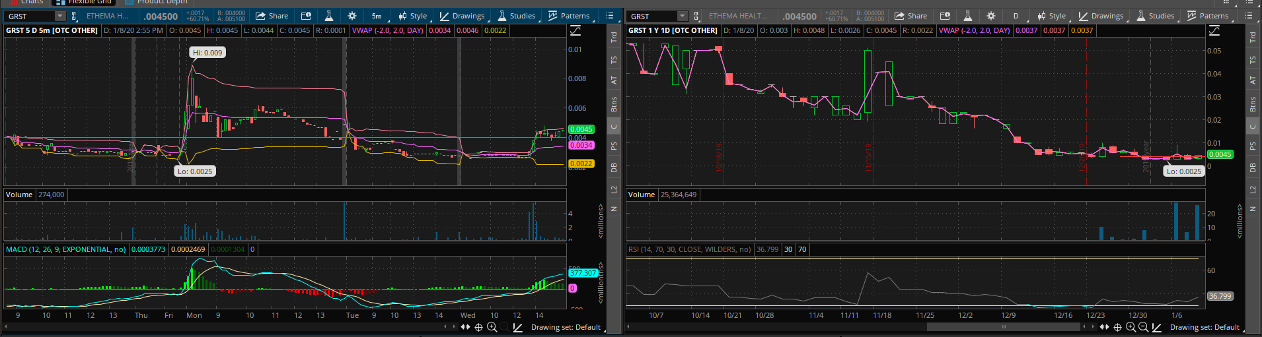Toggle the L2 sidebar button on left chart

[x=614, y=190]
